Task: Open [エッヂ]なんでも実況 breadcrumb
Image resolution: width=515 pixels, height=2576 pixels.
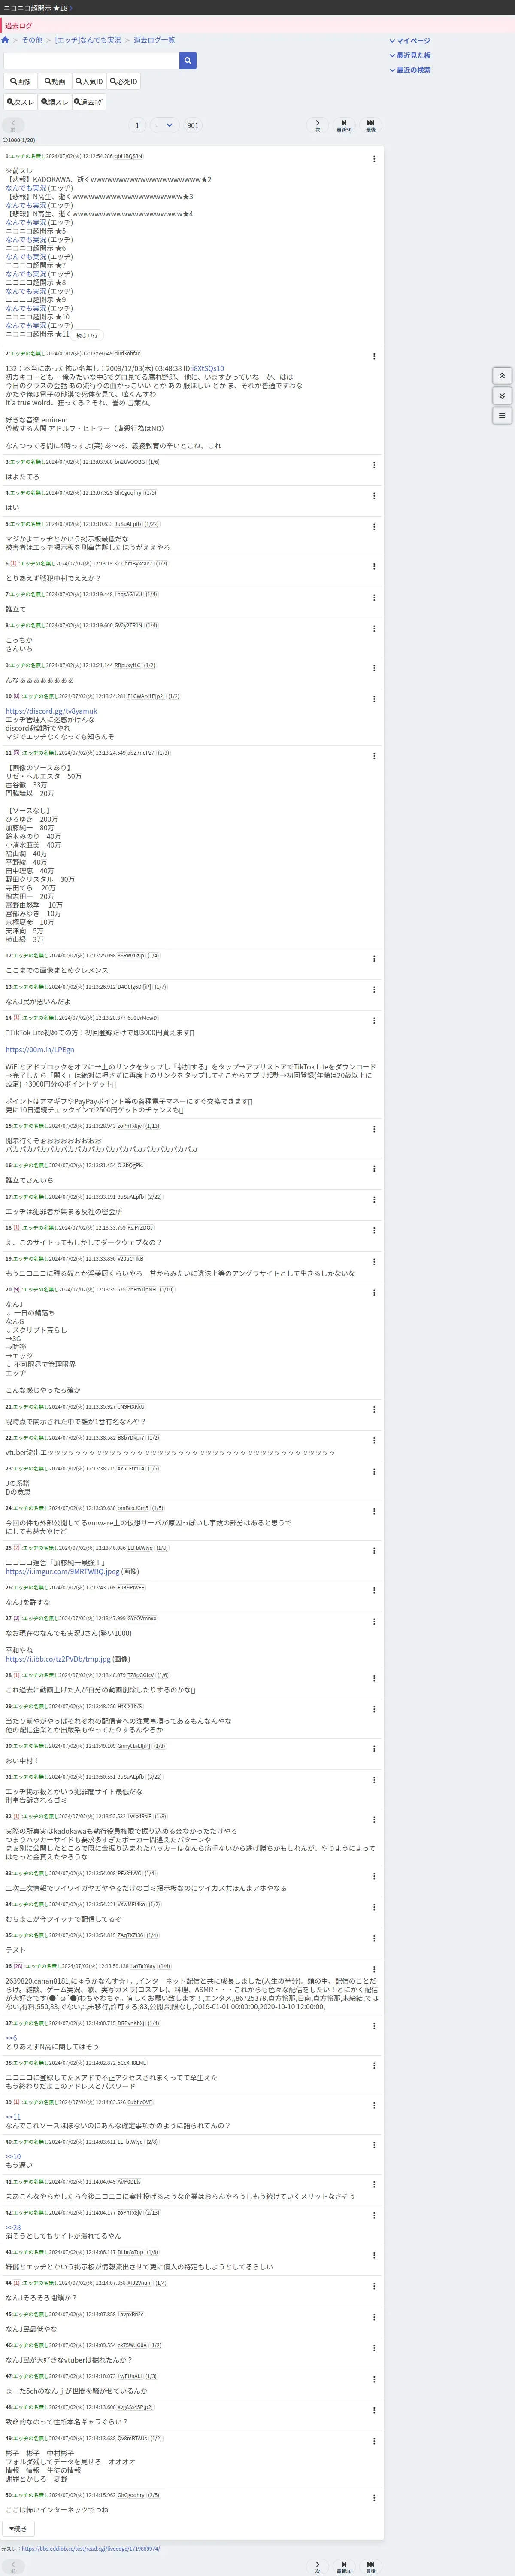Action: [x=88, y=40]
